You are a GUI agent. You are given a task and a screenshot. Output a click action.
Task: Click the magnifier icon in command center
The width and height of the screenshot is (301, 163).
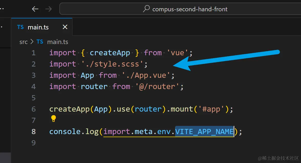146,9
